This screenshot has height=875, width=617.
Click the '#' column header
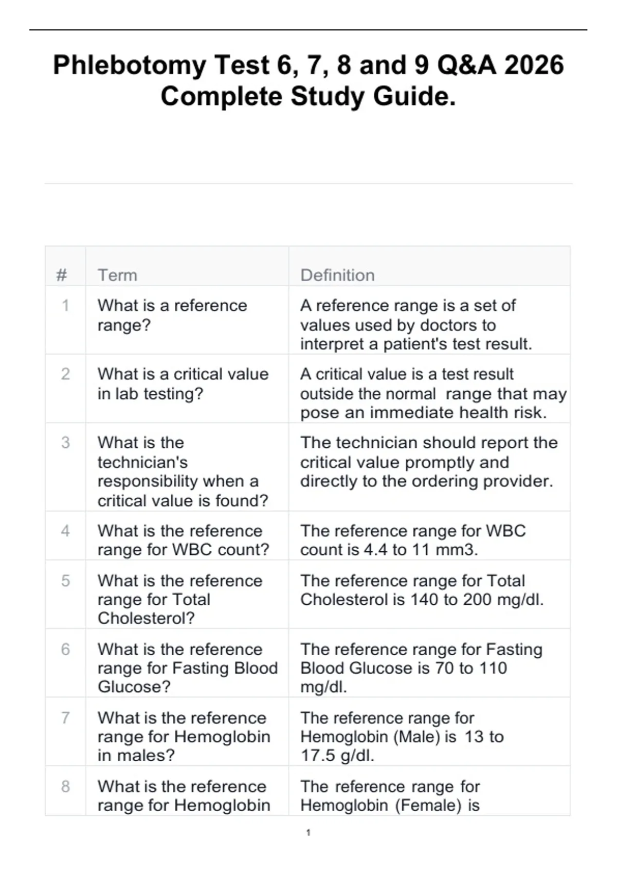[62, 275]
